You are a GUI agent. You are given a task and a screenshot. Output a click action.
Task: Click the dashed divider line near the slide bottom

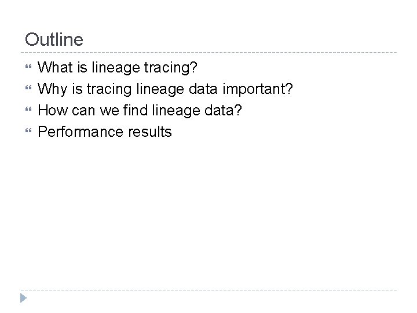pos(209,290)
